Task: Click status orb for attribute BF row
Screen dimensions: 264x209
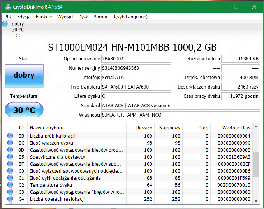Action: tap(10, 164)
